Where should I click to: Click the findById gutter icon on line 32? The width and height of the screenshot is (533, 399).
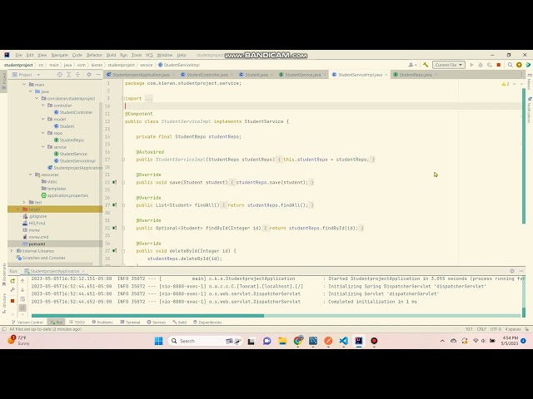[x=115, y=228]
